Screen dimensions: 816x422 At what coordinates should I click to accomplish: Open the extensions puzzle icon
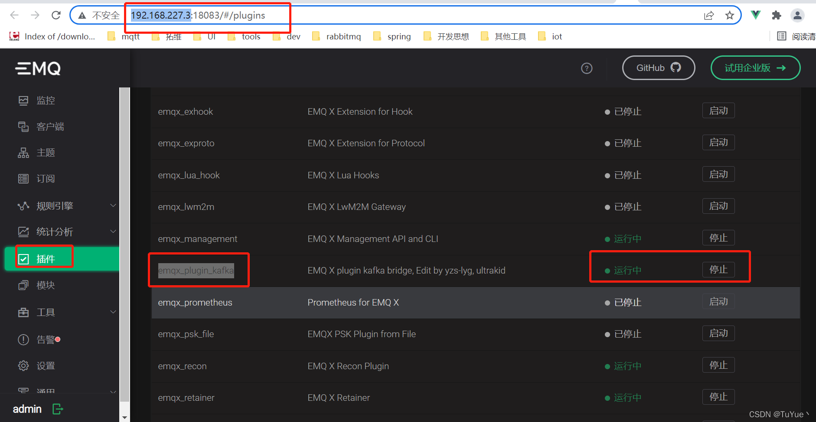pyautogui.click(x=777, y=16)
